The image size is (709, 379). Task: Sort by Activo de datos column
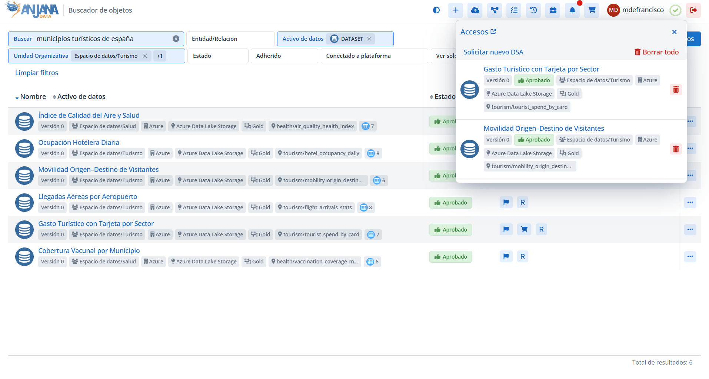(81, 97)
